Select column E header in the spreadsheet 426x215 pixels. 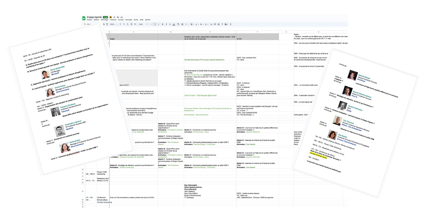point(210,32)
